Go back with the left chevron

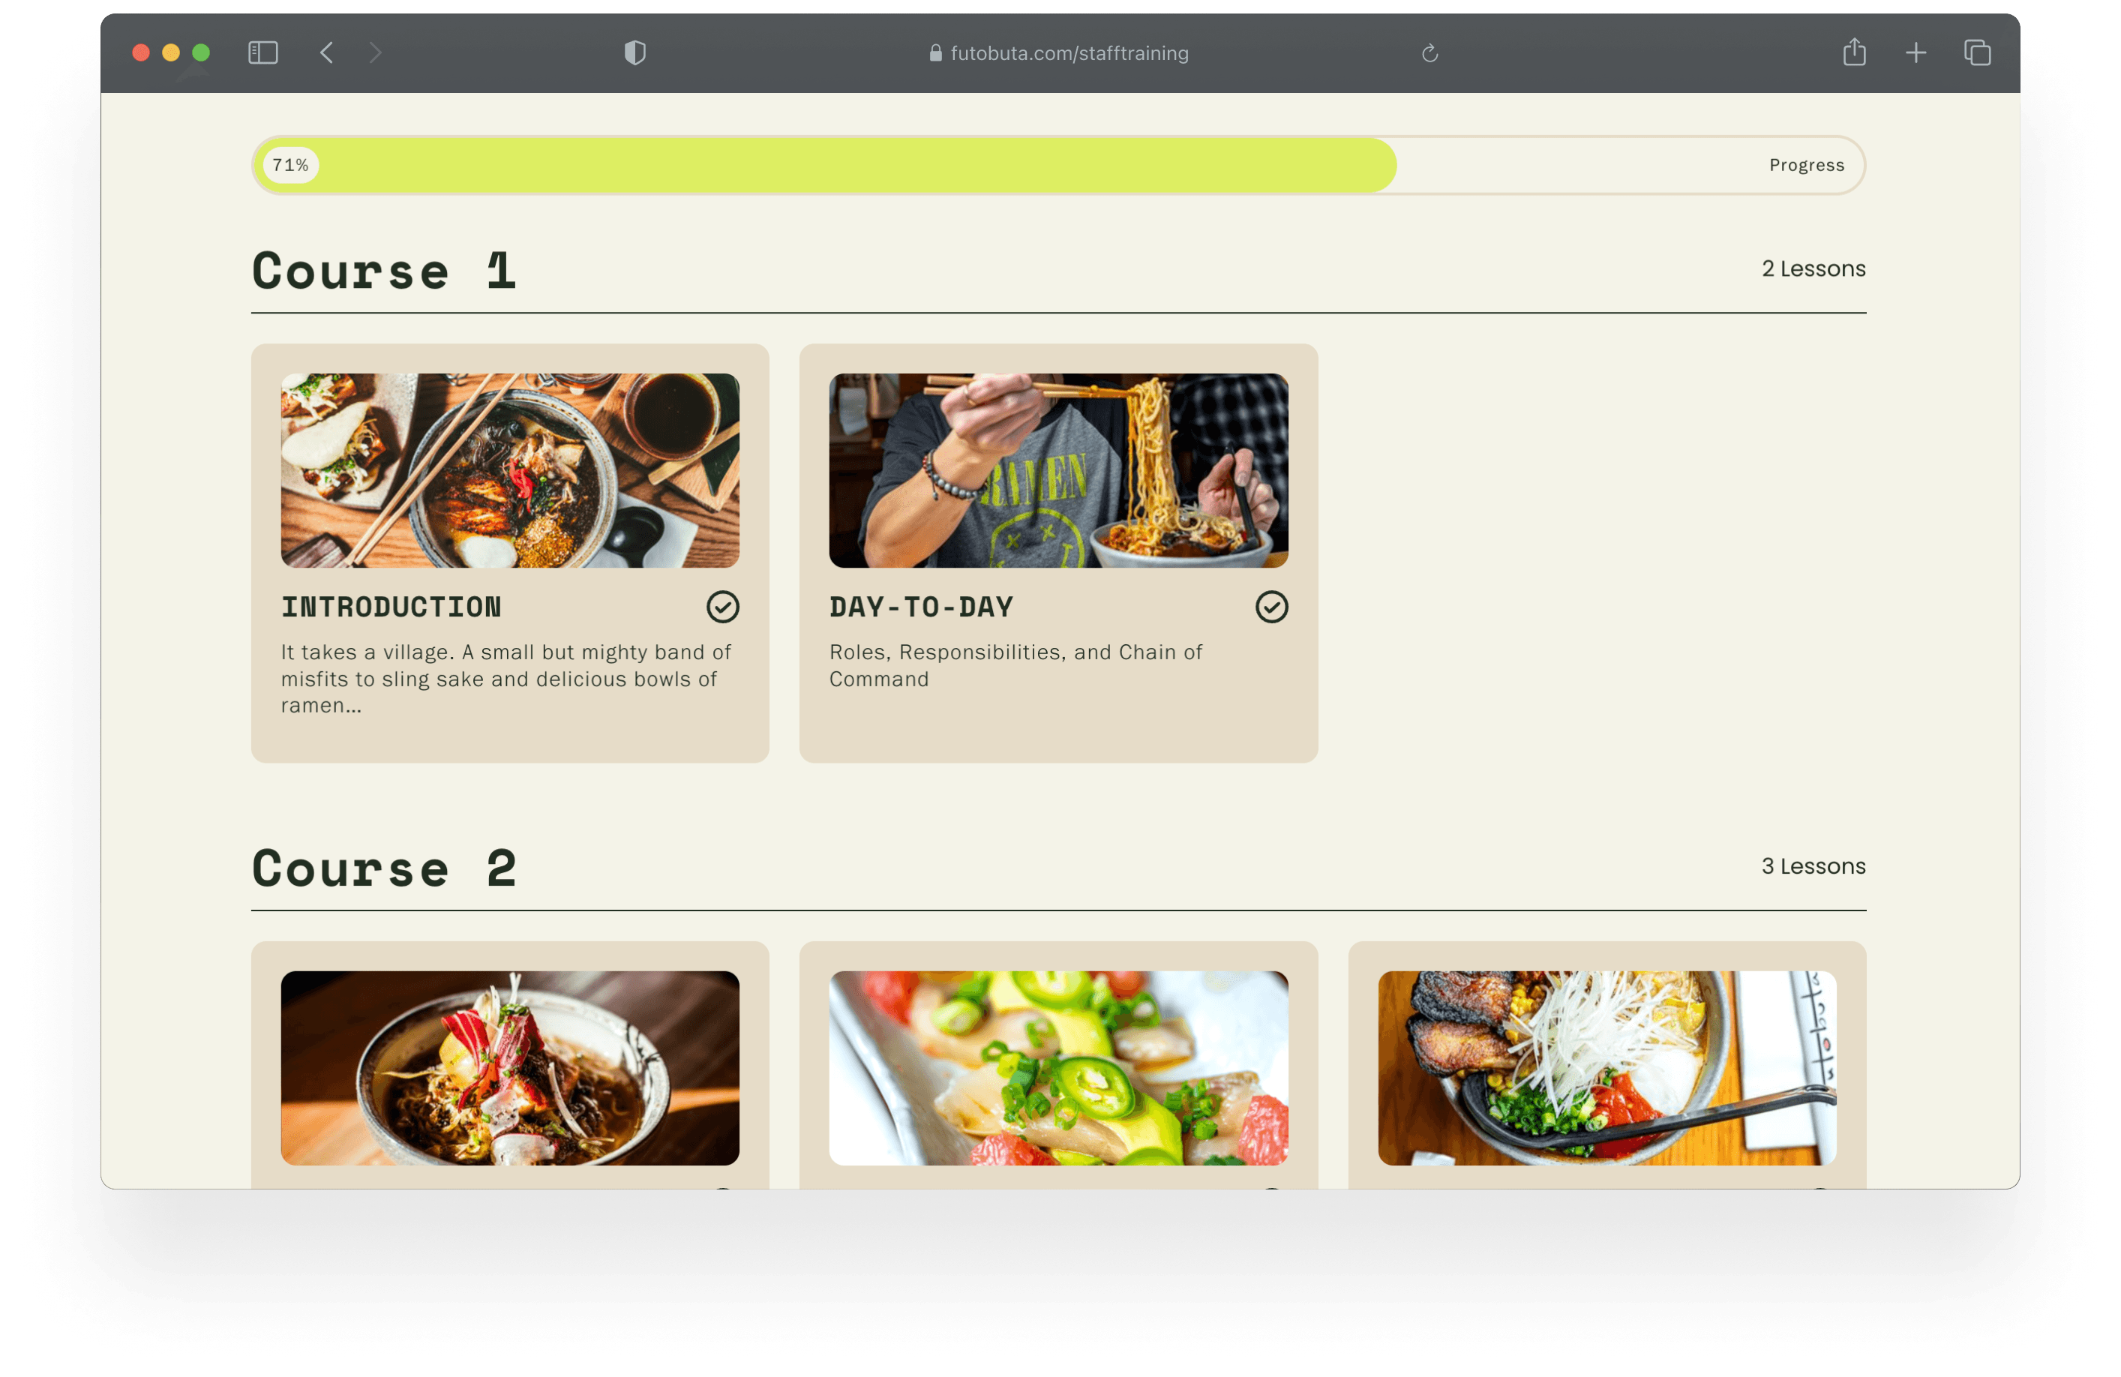pos(327,53)
